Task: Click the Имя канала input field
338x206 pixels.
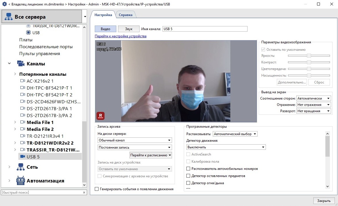Action: pos(205,29)
